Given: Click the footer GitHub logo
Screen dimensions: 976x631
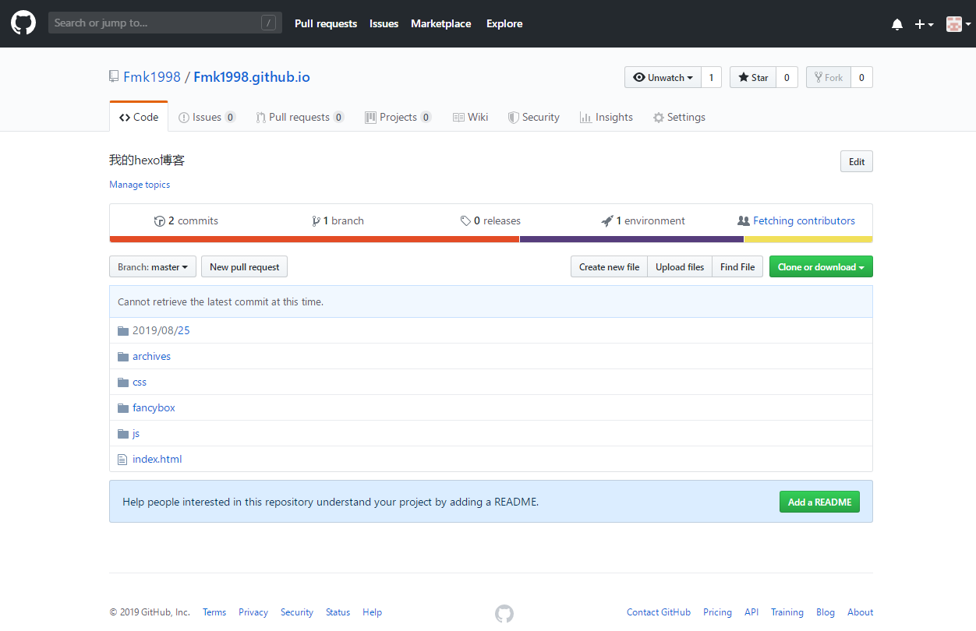Looking at the screenshot, I should coord(504,613).
